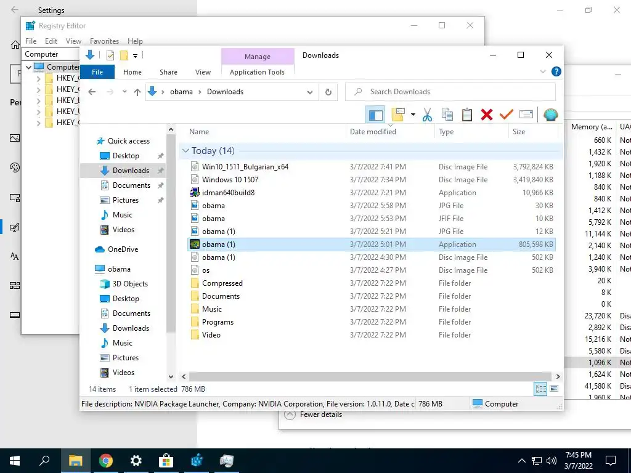
Task: Sort by the Size column header
Action: pos(533,132)
